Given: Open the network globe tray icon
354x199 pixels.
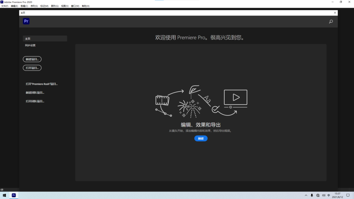Looking at the screenshot, I should (318, 196).
